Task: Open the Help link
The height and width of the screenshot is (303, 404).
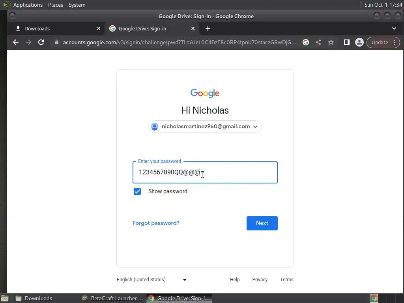Action: [235, 280]
